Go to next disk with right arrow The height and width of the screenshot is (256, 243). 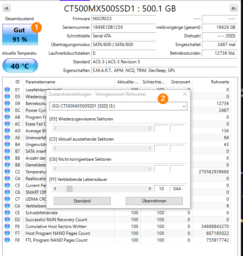click(234, 8)
